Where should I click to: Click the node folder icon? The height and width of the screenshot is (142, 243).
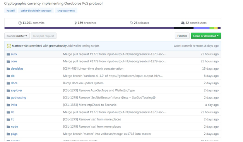pyautogui.click(x=8, y=127)
